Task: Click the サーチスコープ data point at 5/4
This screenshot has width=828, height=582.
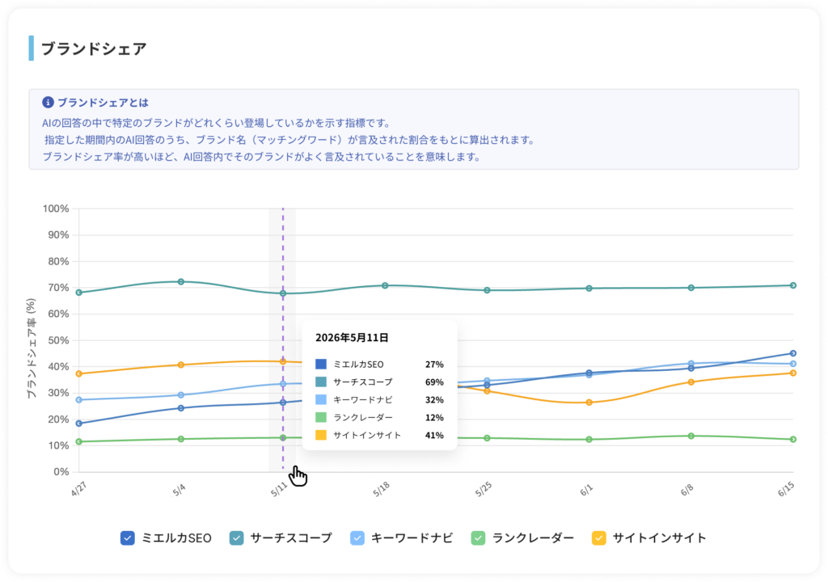Action: 181,281
